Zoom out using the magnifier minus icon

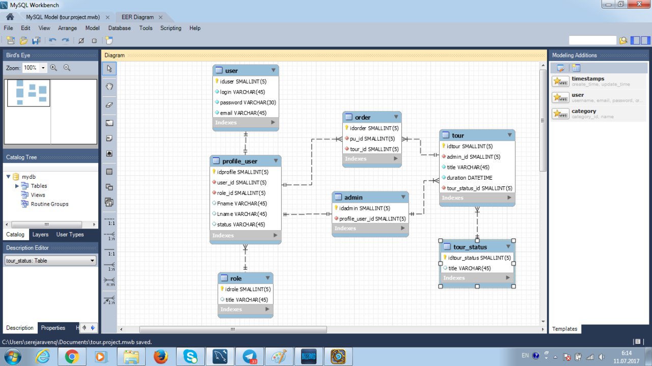coord(67,68)
